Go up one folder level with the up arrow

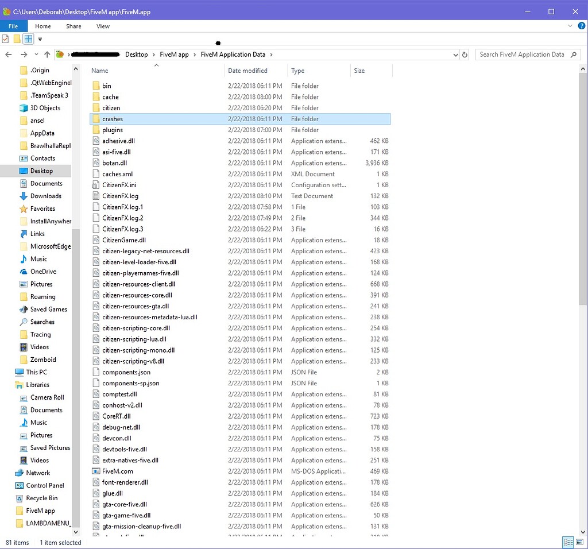[x=46, y=54]
